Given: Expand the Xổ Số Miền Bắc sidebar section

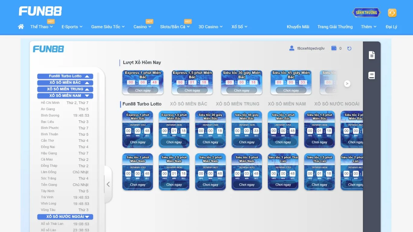Looking at the screenshot, I should point(65,83).
